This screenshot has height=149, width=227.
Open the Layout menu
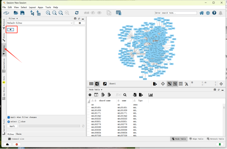[32, 7]
